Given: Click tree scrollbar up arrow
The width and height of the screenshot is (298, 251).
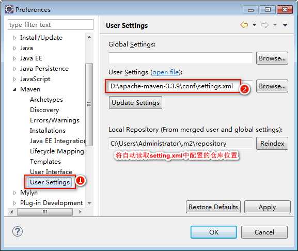Looking at the screenshot, I should click(89, 37).
